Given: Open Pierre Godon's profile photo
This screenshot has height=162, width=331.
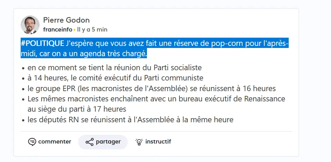Looking at the screenshot, I should (x=30, y=25).
